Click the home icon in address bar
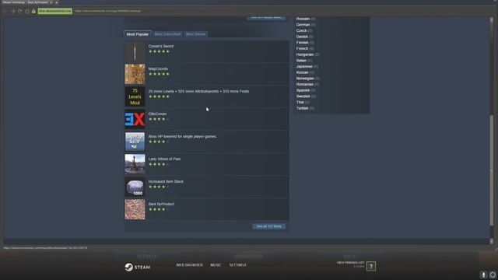This screenshot has width=498, height=280. pyautogui.click(x=27, y=11)
